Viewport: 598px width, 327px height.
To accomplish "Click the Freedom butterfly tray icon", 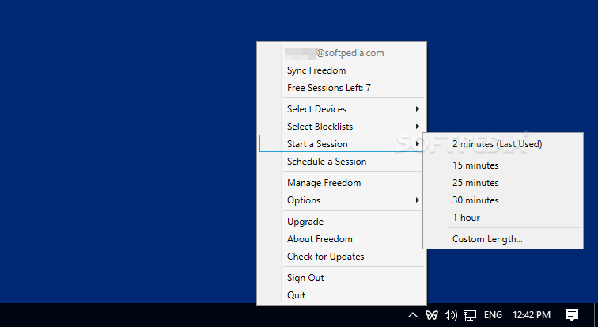I will (432, 315).
